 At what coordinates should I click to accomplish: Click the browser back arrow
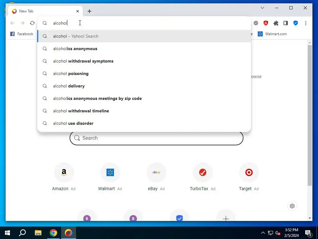click(12, 23)
